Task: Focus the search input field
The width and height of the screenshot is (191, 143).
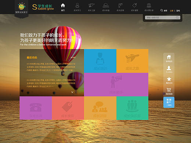Action: (x=163, y=18)
